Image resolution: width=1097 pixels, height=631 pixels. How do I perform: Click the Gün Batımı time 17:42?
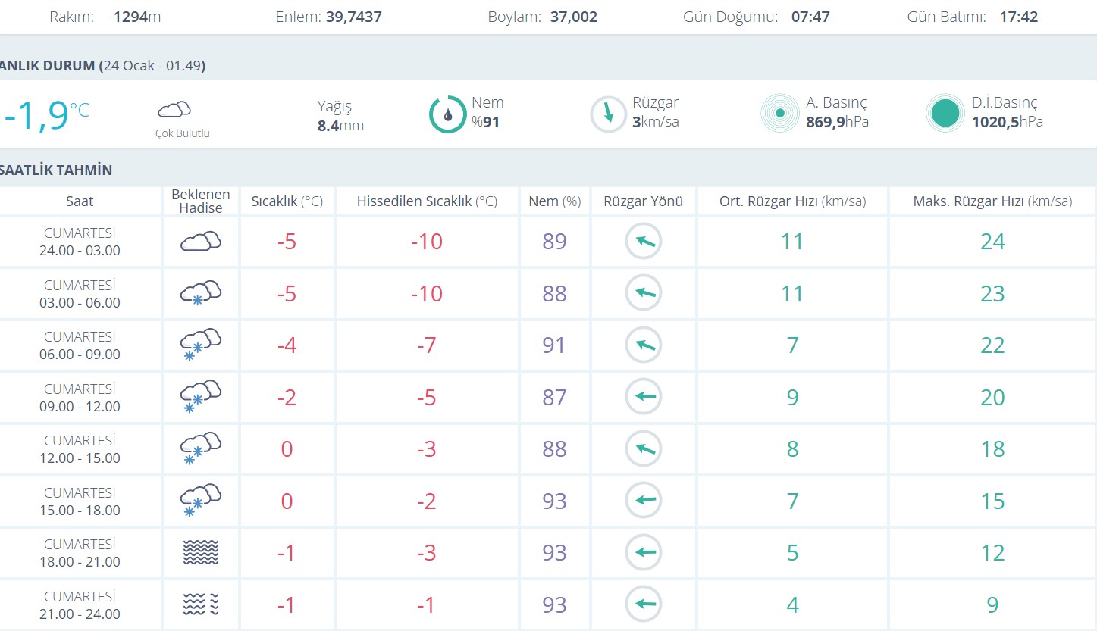pyautogui.click(x=1018, y=17)
